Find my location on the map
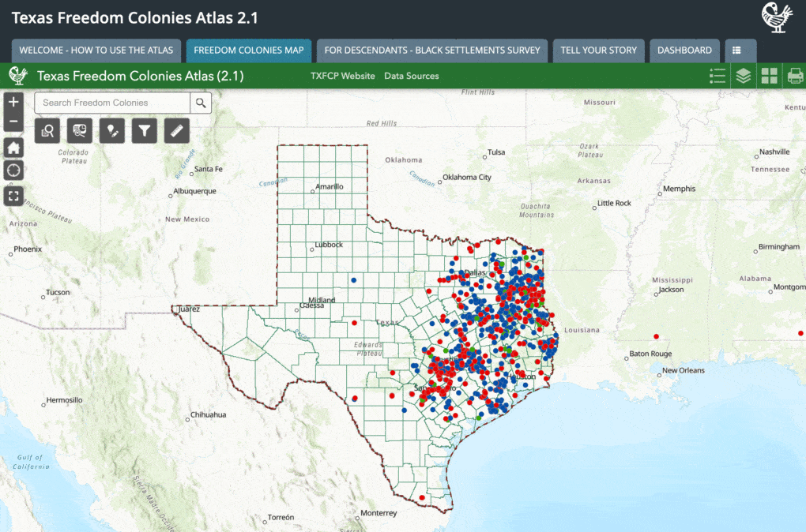Viewport: 806px width, 532px height. tap(13, 170)
